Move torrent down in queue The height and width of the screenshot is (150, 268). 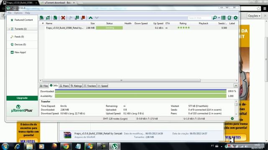97,17
